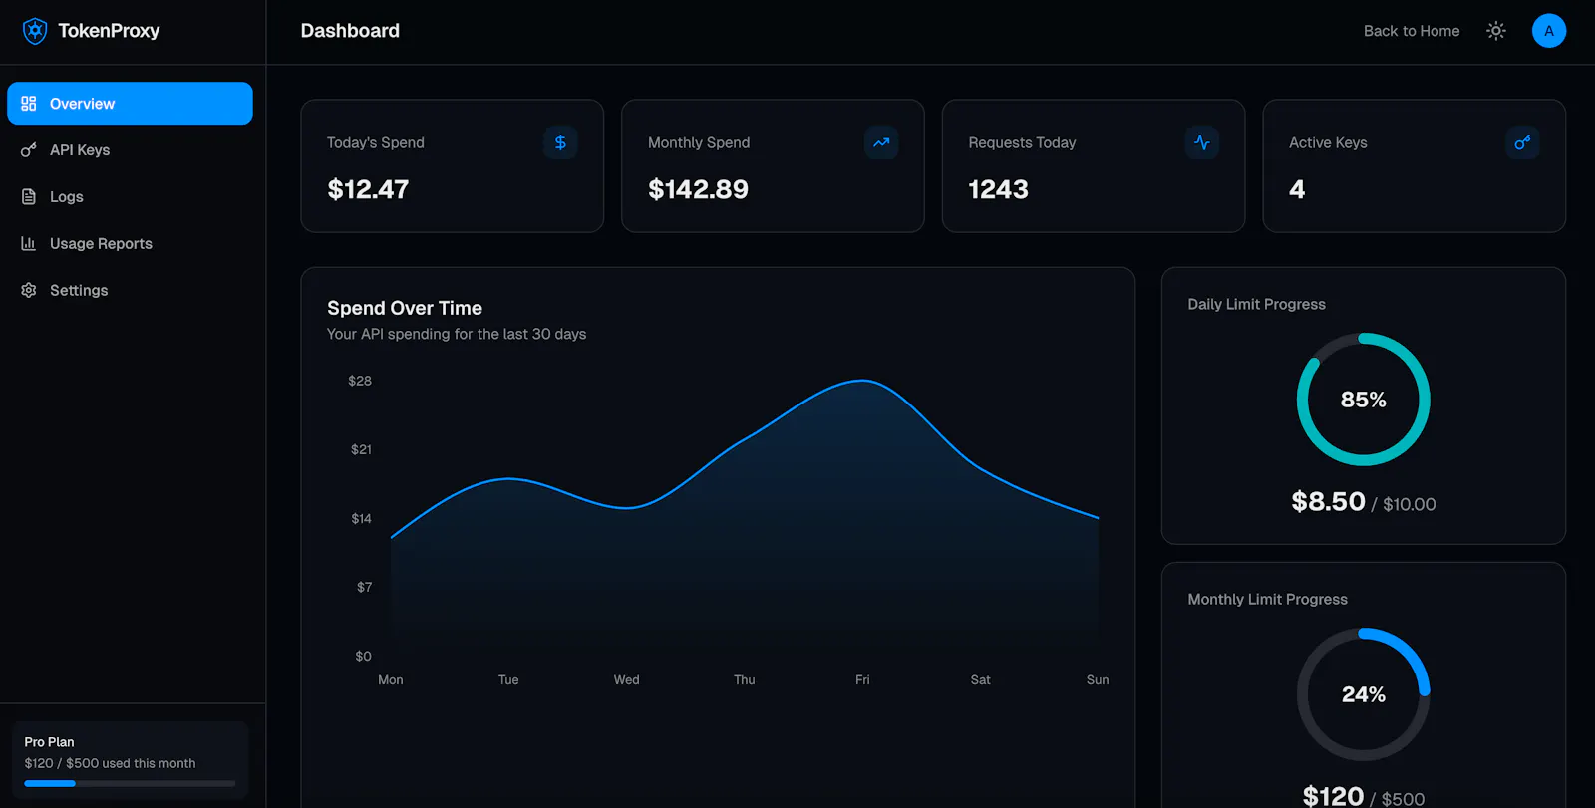Click the $0 y-axis label

click(363, 656)
